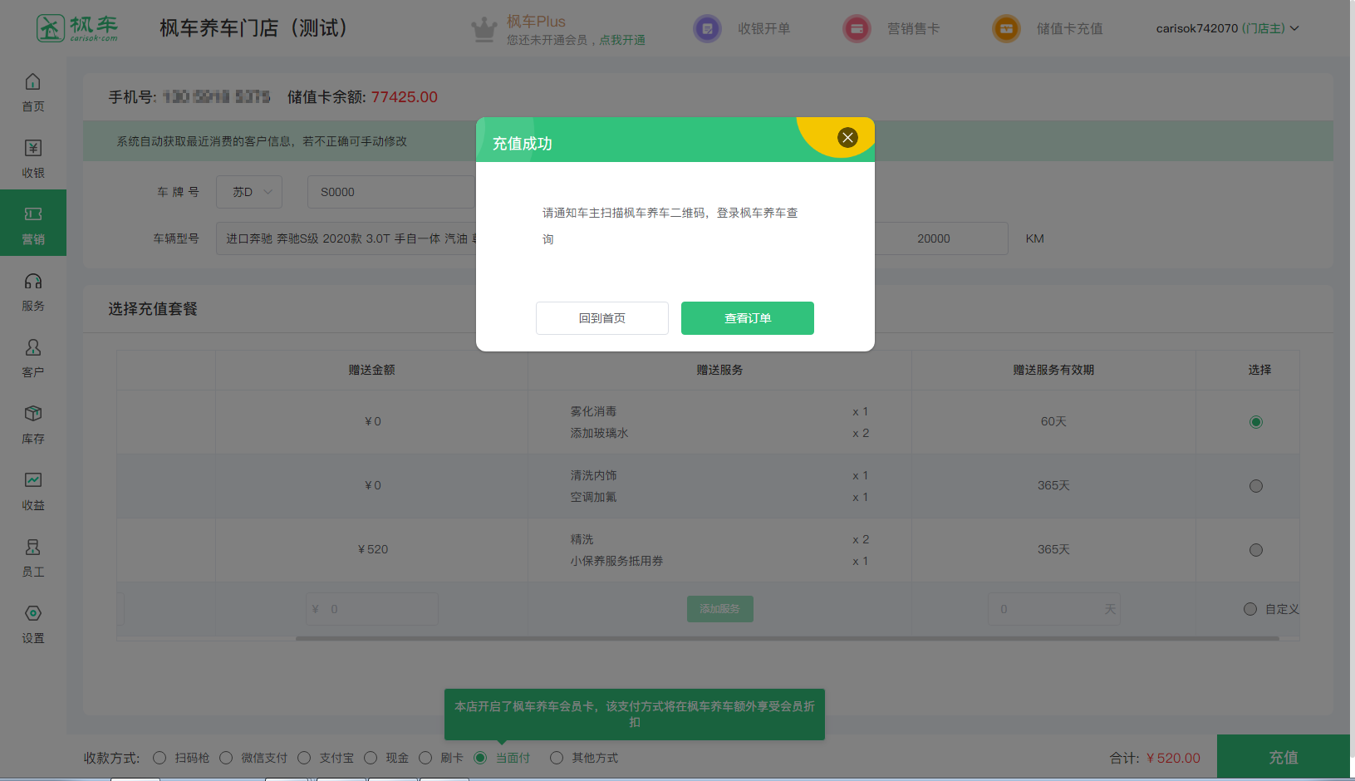Choose WeChat Pay (微信支付) payment method
1355x781 pixels.
[x=226, y=758]
